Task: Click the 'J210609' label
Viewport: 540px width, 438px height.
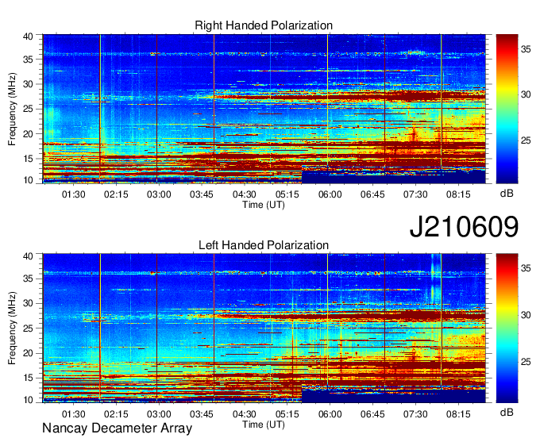Action: pyautogui.click(x=464, y=227)
